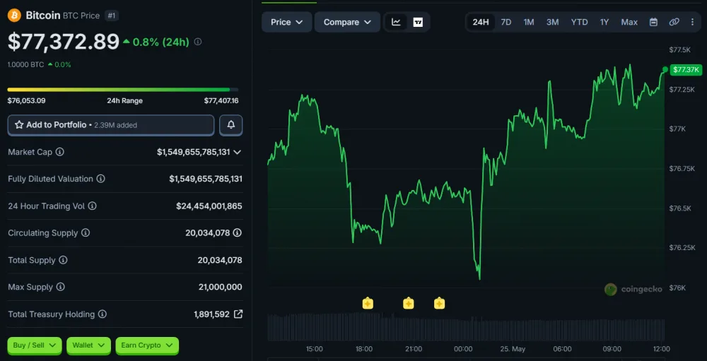Click the third yellow news marker
Viewport: 707px width, 361px height.
(440, 303)
